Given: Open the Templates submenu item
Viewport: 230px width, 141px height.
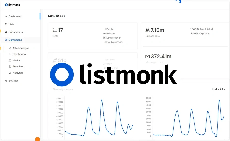Looking at the screenshot, I should coord(19,66).
